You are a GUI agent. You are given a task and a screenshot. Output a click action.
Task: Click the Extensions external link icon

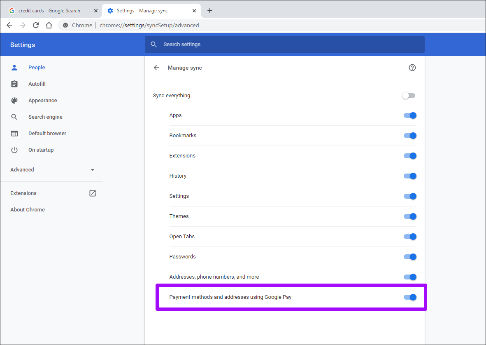tap(93, 193)
